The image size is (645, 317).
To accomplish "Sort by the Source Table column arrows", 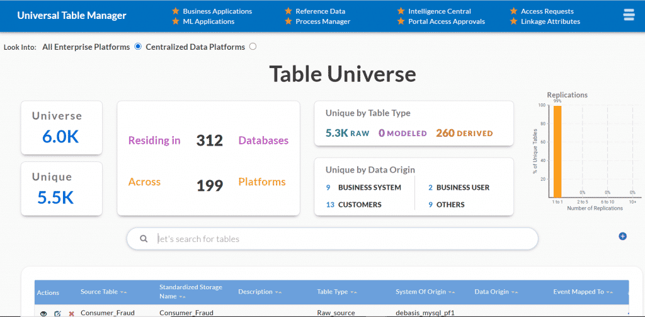I will point(123,292).
